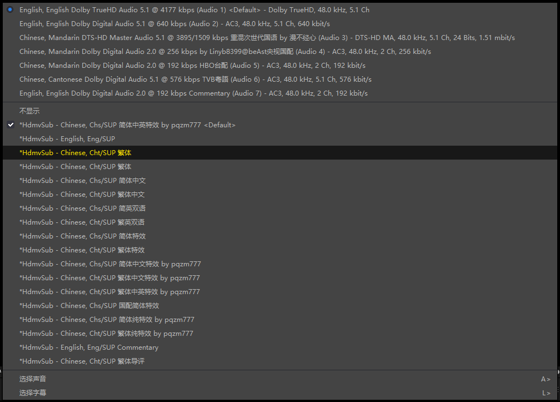
Task: Switch to English Dolby Digital 5.1 640 kbps audio
Action: [174, 24]
